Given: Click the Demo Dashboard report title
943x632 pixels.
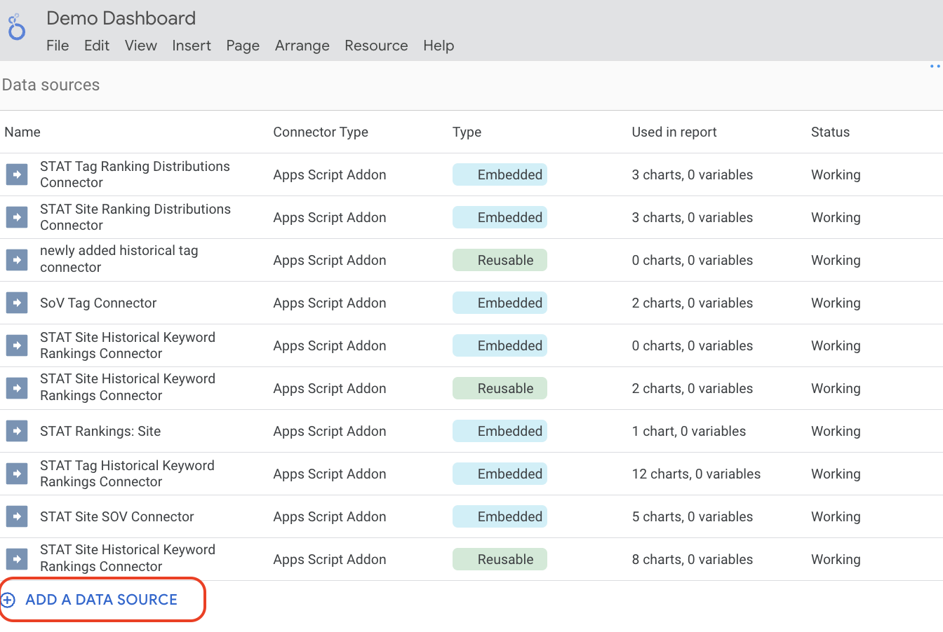Looking at the screenshot, I should [x=121, y=18].
